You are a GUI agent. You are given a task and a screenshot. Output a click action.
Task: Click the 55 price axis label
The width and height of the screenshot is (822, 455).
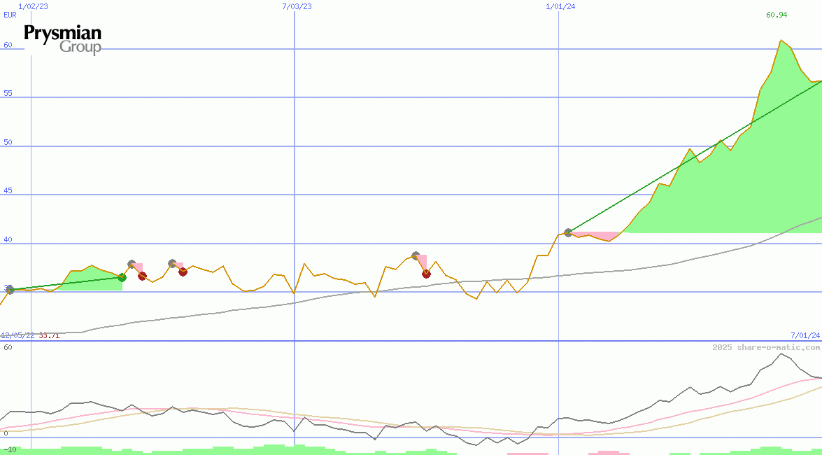[8, 93]
